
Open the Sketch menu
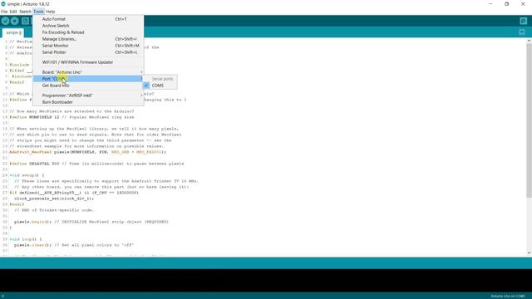pyautogui.click(x=25, y=12)
